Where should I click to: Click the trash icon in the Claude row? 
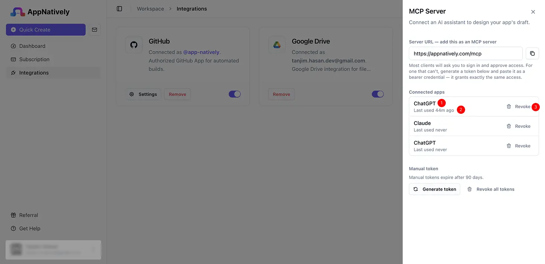(509, 126)
